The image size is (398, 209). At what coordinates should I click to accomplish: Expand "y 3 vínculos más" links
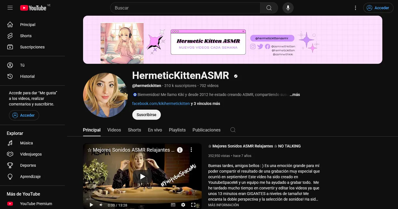[205, 104]
